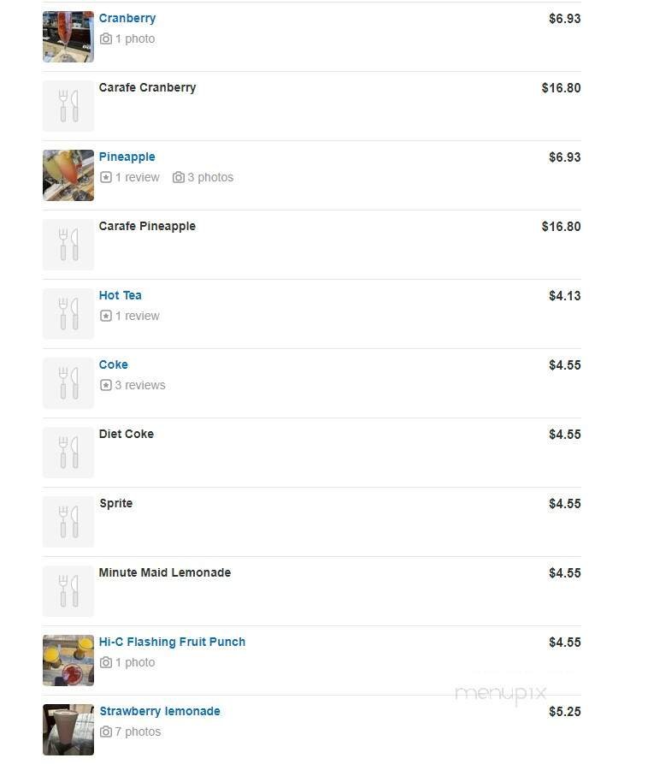Viewport: 654px width, 764px height.
Task: Open the Cranberry drink photo thumbnail
Action: [68, 37]
